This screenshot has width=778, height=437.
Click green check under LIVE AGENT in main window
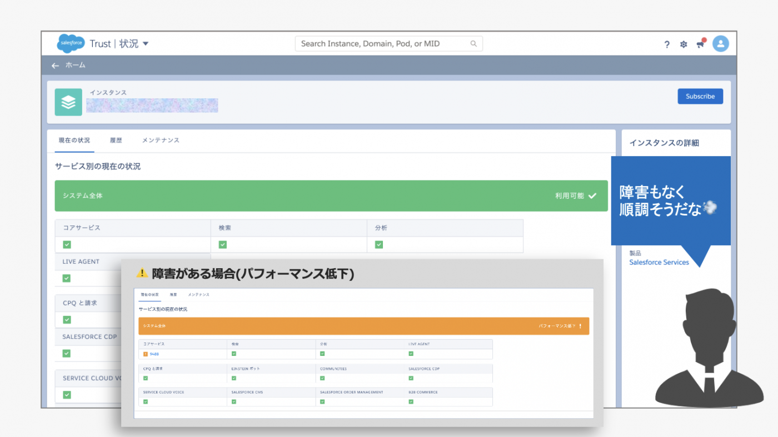67,278
